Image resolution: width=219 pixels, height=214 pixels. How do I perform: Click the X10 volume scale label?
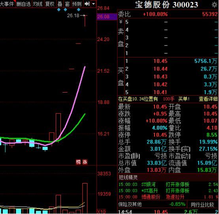click(101, 212)
